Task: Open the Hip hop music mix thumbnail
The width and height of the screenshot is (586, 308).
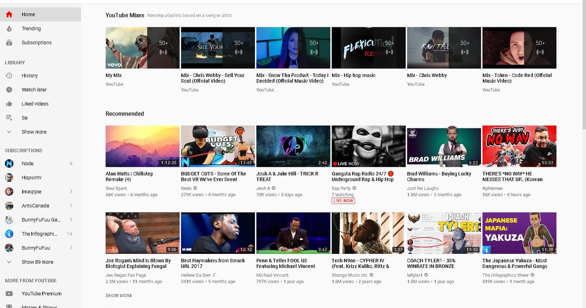Action: 369,48
